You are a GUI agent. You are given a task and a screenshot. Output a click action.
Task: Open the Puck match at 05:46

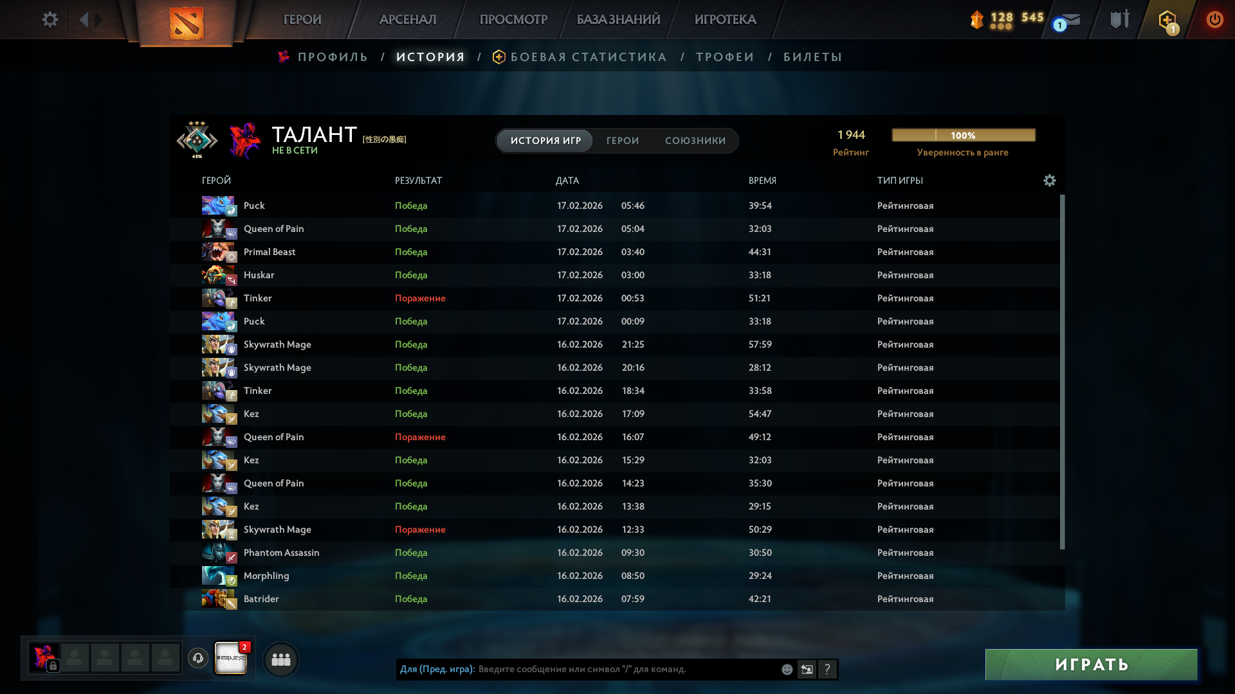[614, 206]
